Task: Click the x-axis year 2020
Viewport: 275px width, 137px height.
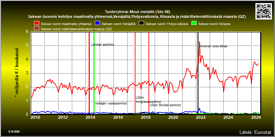Action: point(173,117)
